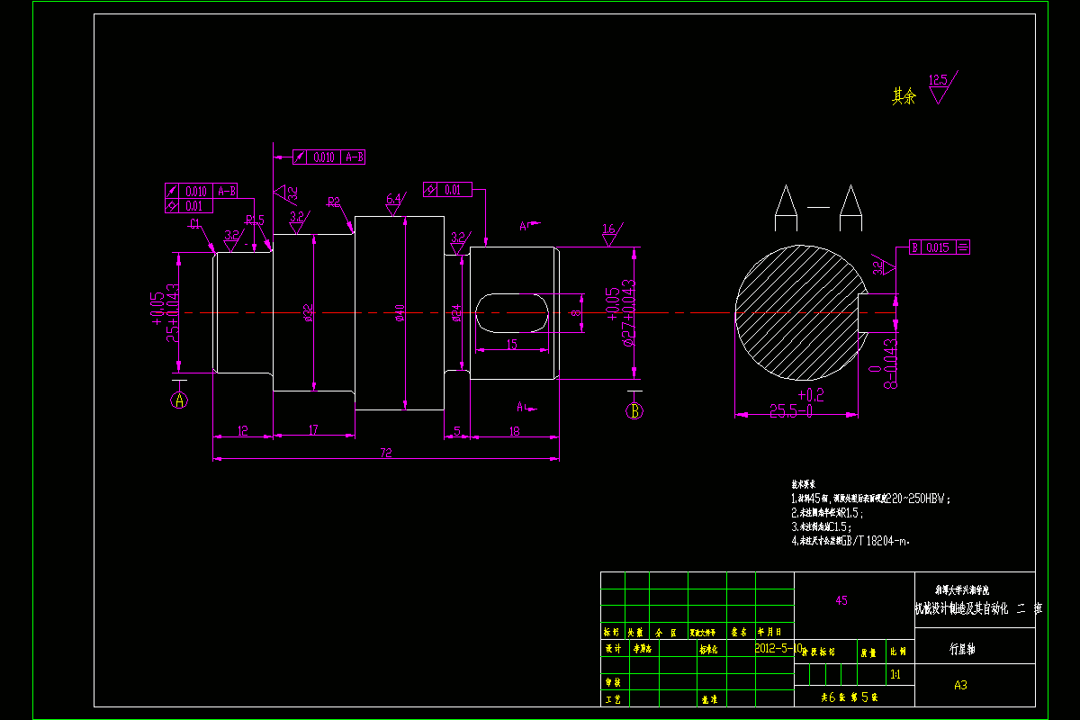Click the 质量 label cell

[868, 652]
